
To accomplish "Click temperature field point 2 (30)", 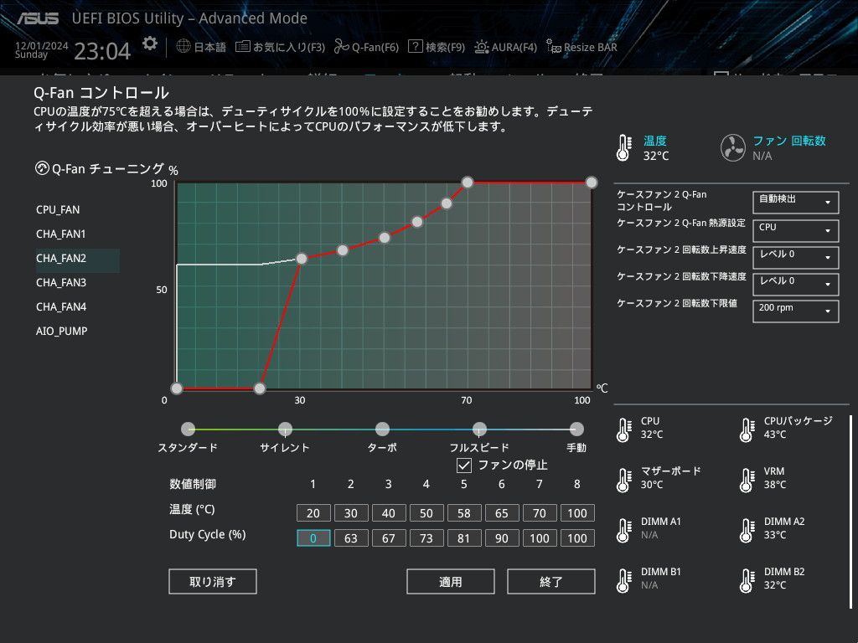I will 351,513.
